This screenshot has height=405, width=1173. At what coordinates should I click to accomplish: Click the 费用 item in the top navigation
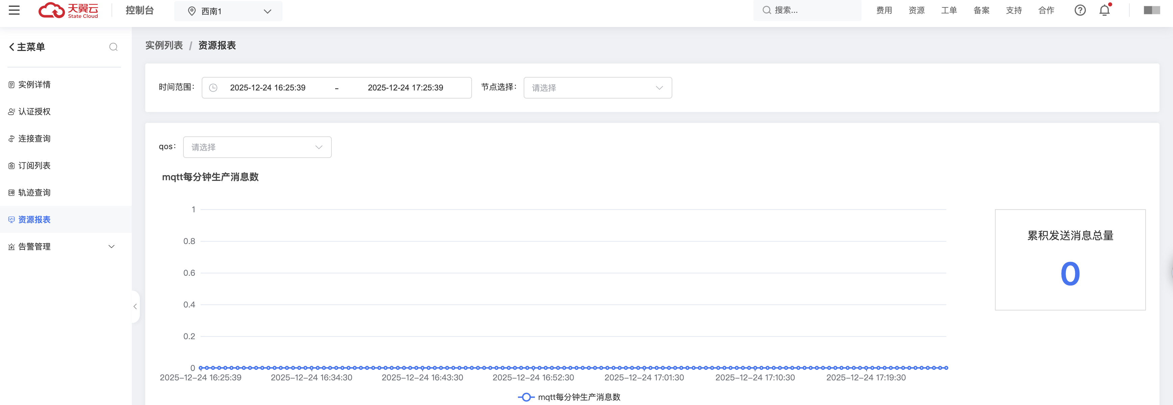pyautogui.click(x=884, y=10)
